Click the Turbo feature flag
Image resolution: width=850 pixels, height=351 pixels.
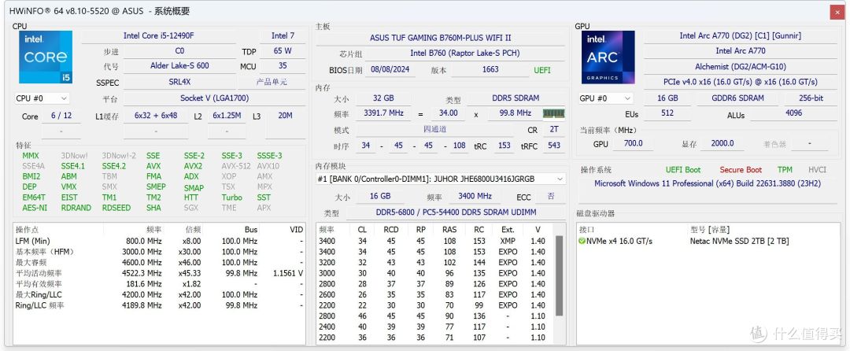[231, 198]
